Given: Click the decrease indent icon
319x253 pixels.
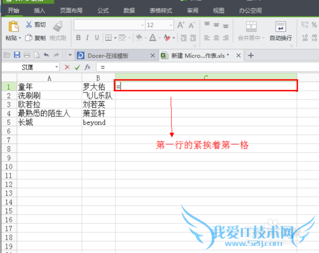Looking at the screenshot, I should point(184,38).
